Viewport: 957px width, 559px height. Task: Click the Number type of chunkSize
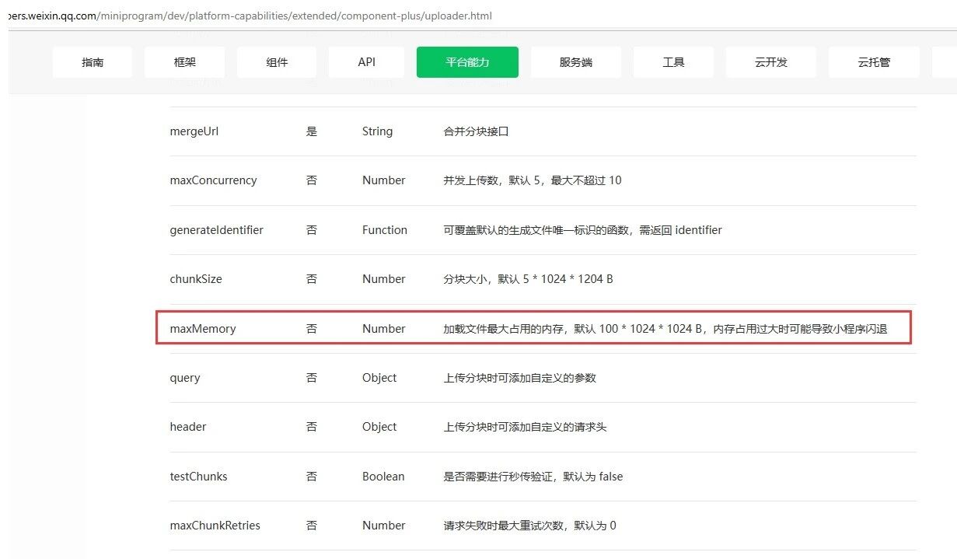click(x=383, y=279)
